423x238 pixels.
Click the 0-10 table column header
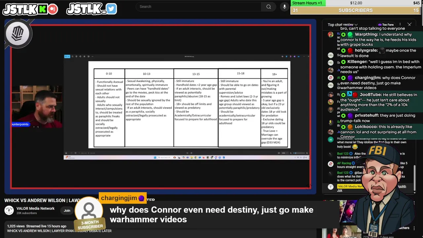coord(109,74)
